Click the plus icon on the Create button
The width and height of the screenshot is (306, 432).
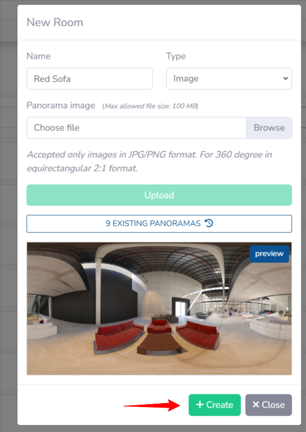200,405
